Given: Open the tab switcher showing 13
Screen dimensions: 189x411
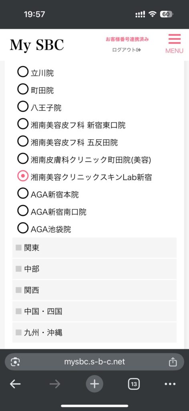Looking at the screenshot, I should 134,384.
